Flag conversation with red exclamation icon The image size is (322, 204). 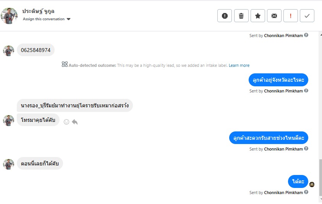pyautogui.click(x=291, y=16)
